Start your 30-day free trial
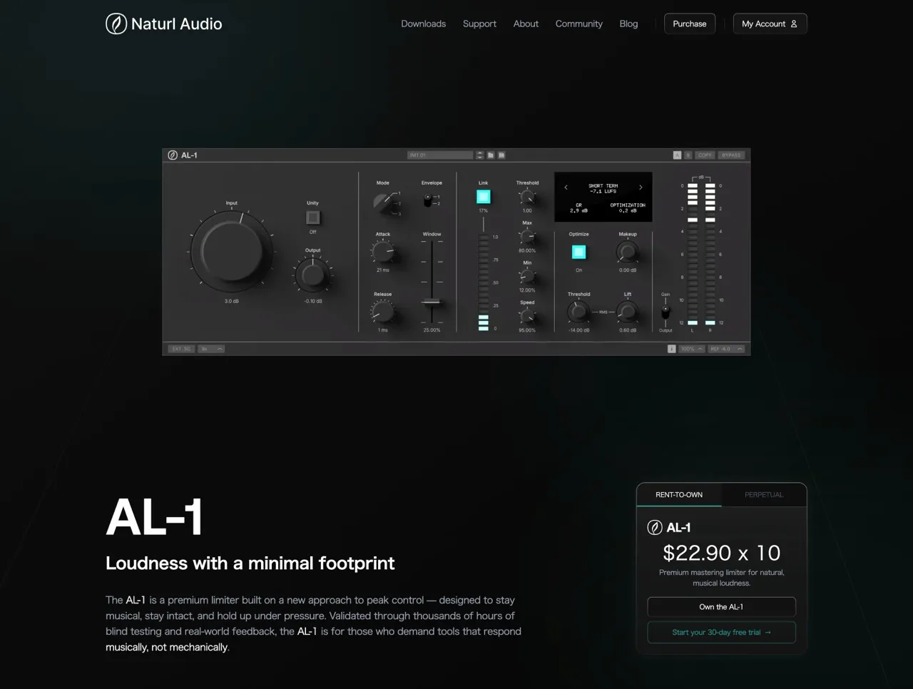Image resolution: width=913 pixels, height=689 pixels. pyautogui.click(x=721, y=632)
